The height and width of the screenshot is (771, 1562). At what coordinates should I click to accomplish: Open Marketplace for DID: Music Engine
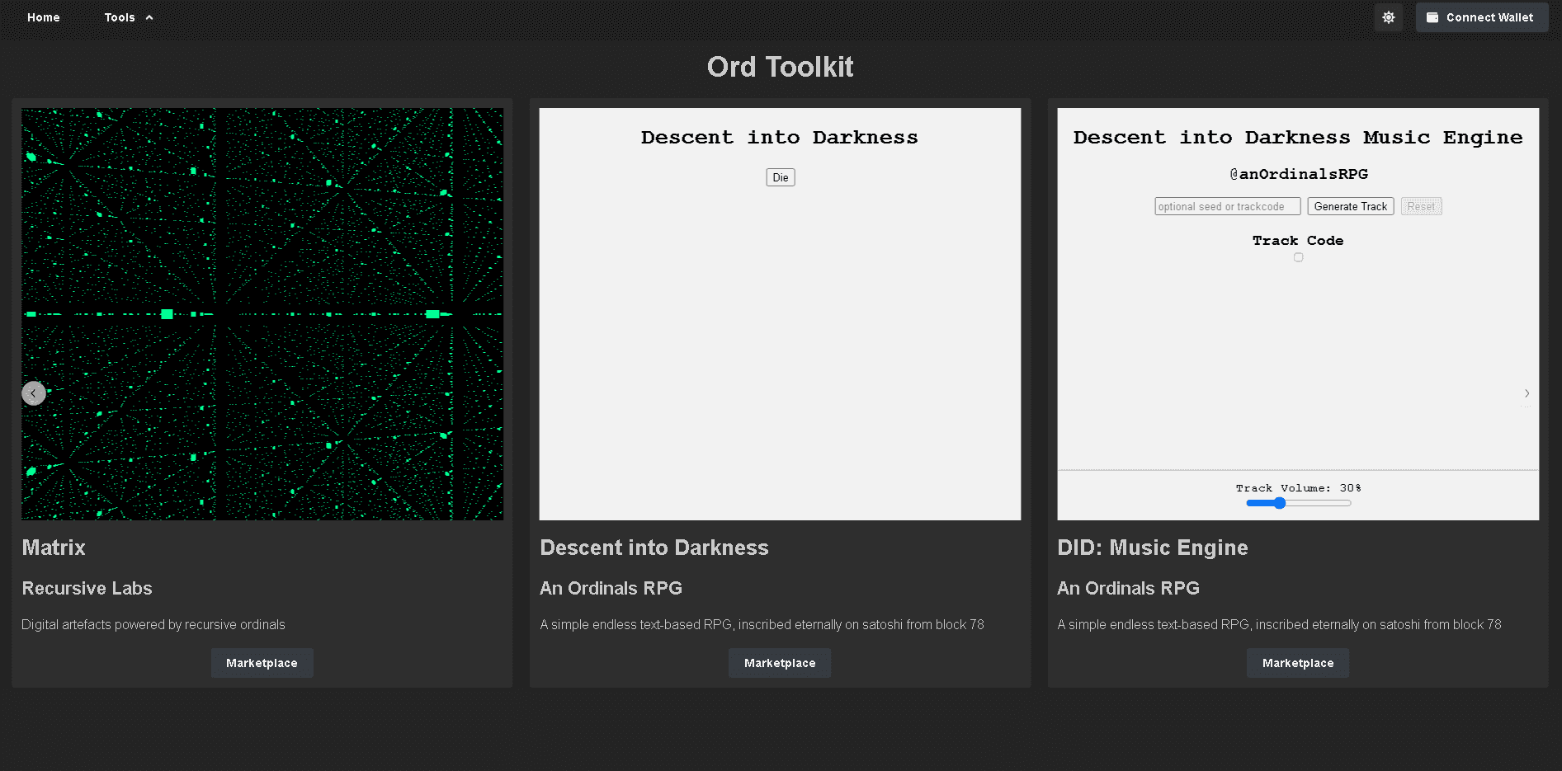point(1297,663)
